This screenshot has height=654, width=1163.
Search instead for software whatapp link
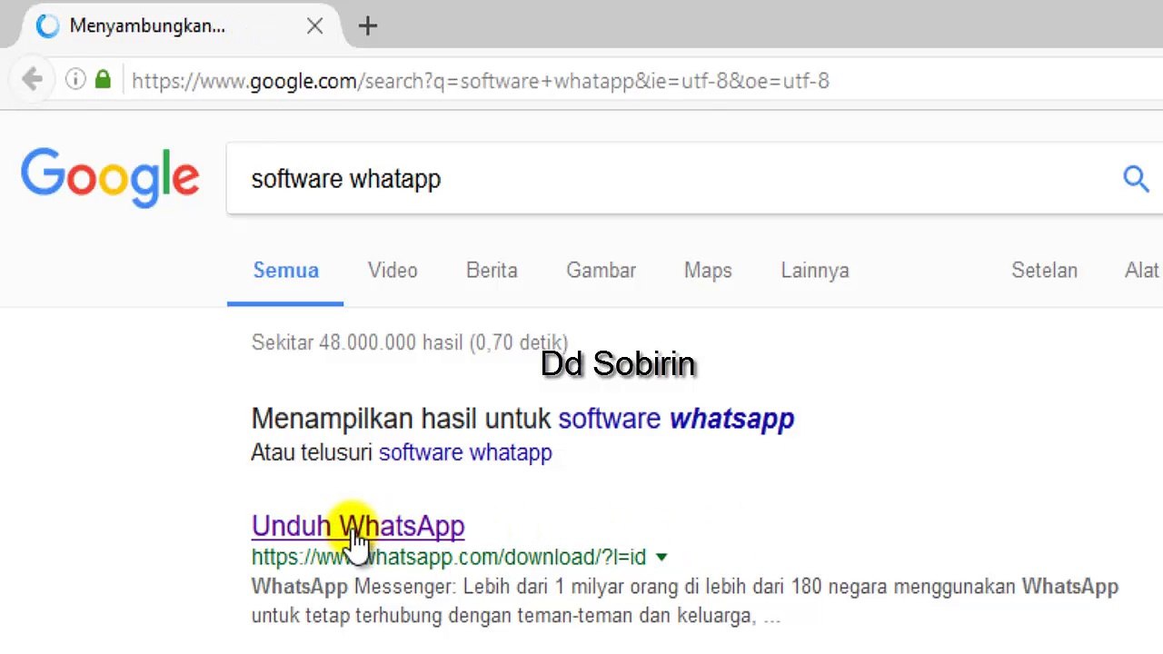pos(465,452)
